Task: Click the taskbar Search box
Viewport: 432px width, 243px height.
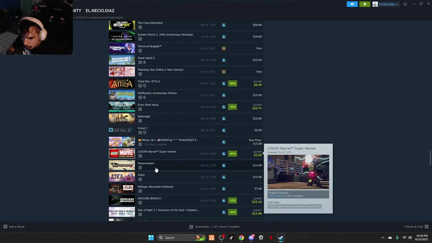Action: click(x=182, y=238)
